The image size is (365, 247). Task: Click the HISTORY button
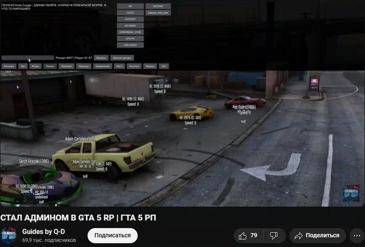pyautogui.click(x=158, y=6)
